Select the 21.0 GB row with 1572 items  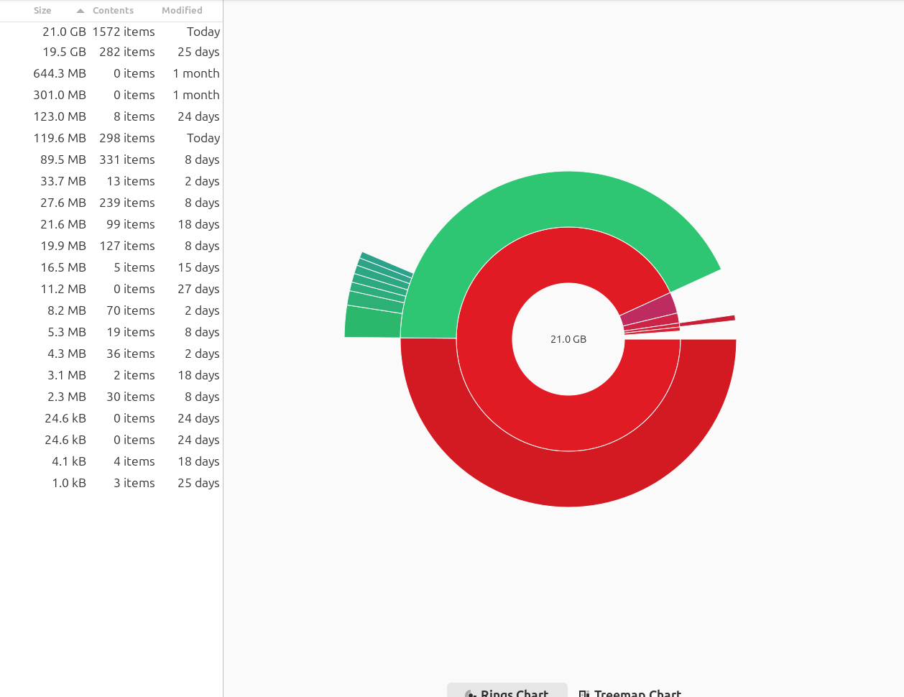111,32
